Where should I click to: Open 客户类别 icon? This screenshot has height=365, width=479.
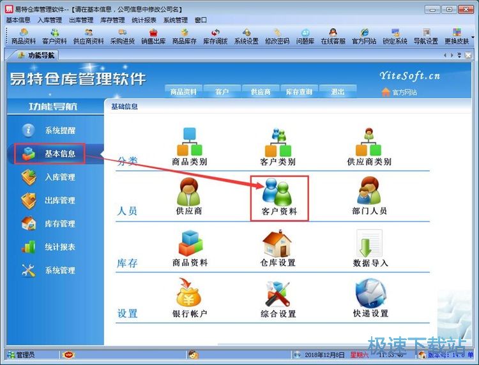point(278,147)
